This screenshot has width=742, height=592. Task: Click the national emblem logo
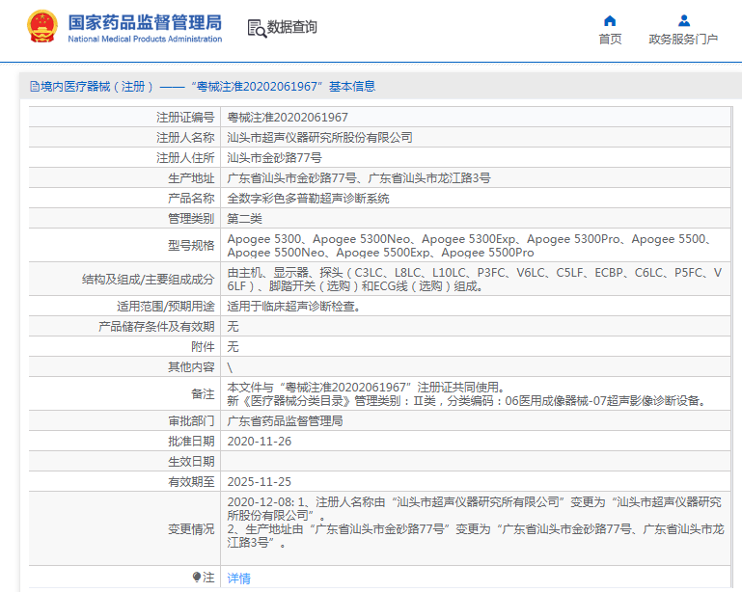tap(42, 26)
